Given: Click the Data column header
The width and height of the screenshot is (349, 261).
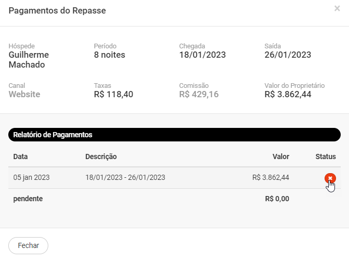Looking at the screenshot, I should pyautogui.click(x=20, y=156).
